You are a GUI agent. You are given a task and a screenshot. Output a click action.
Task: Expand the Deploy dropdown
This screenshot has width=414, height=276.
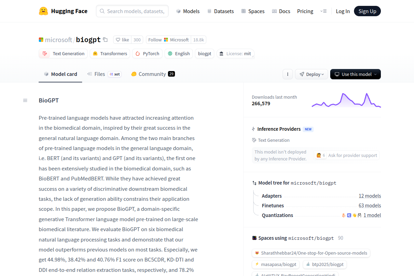[x=312, y=74]
